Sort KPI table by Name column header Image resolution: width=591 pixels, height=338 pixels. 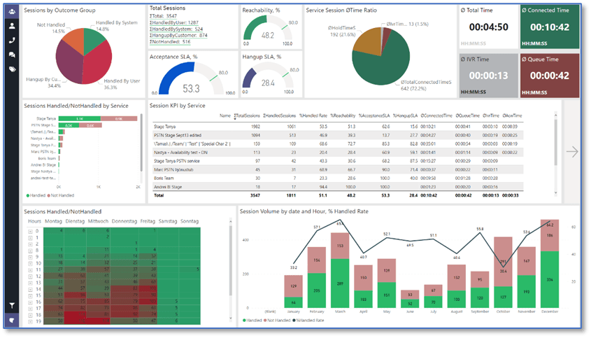click(x=225, y=115)
